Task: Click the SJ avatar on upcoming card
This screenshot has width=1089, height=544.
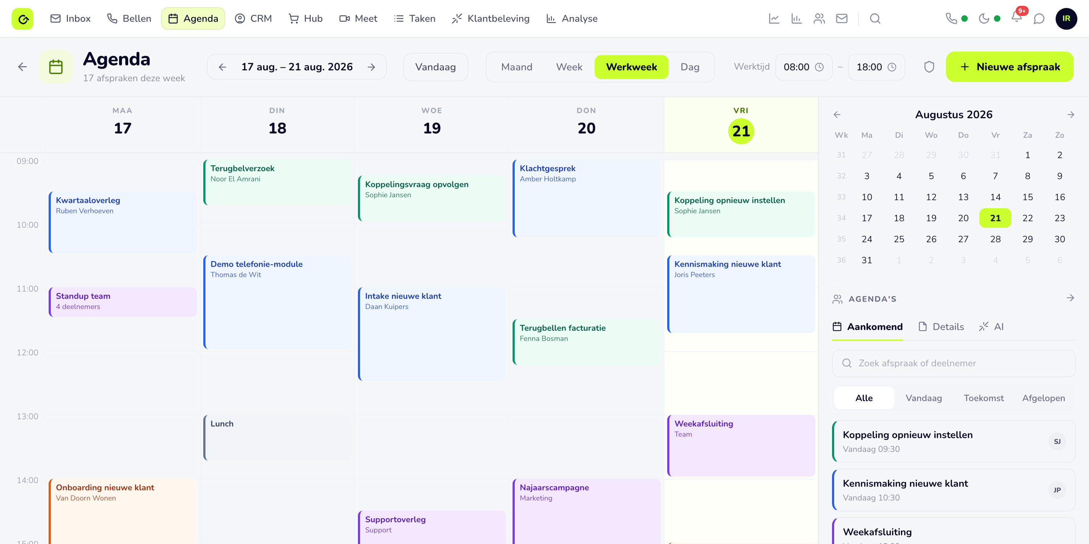Action: 1057,441
